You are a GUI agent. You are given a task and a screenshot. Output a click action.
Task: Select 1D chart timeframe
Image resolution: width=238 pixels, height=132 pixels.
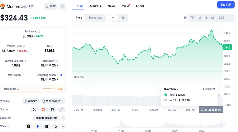185,18
